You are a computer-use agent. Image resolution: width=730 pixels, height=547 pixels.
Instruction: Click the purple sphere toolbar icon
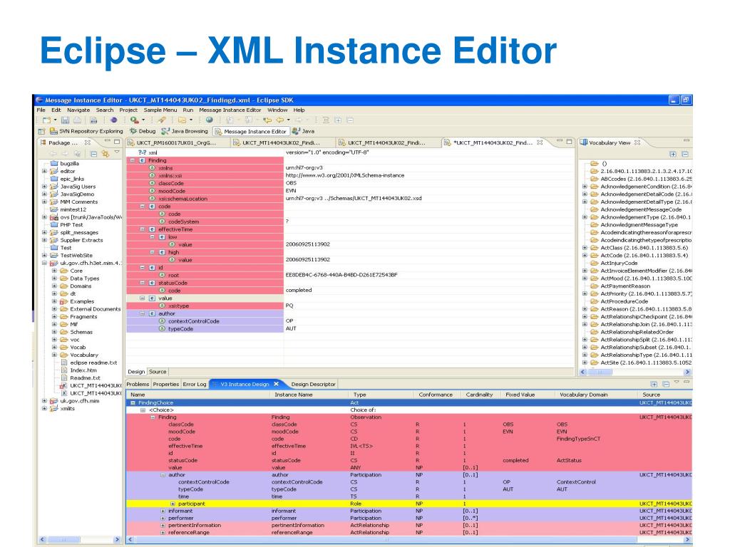coord(113,120)
